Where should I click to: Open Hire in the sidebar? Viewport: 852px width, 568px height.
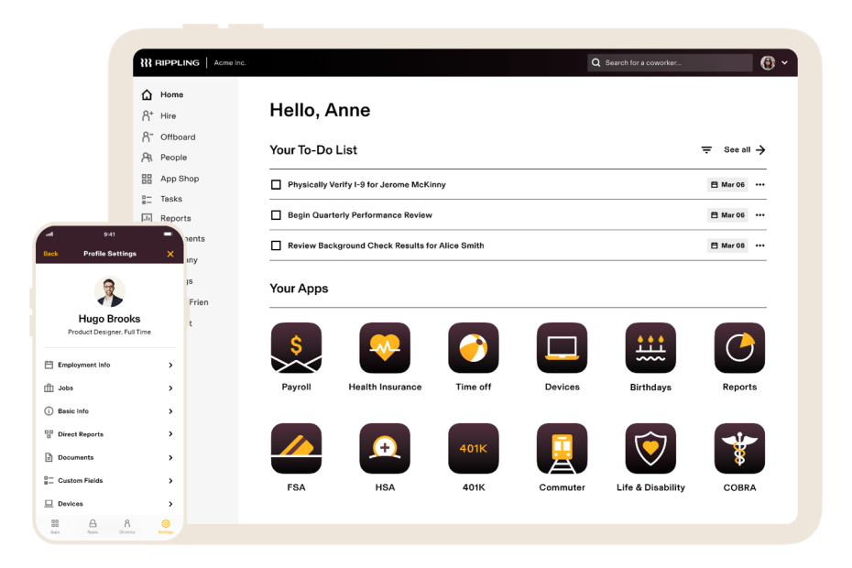point(159,115)
